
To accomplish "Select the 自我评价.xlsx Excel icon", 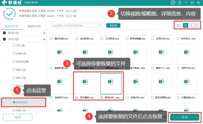I will pyautogui.click(x=60, y=82).
